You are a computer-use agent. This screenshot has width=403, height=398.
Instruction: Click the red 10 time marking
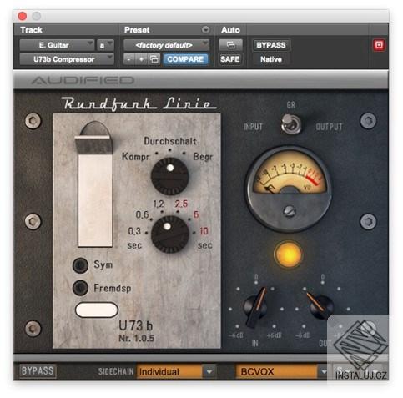click(x=204, y=231)
